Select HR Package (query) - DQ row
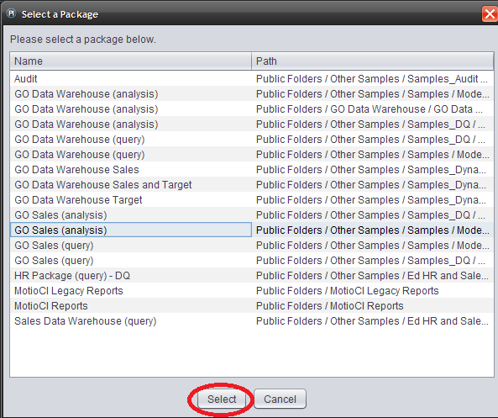 coord(252,276)
